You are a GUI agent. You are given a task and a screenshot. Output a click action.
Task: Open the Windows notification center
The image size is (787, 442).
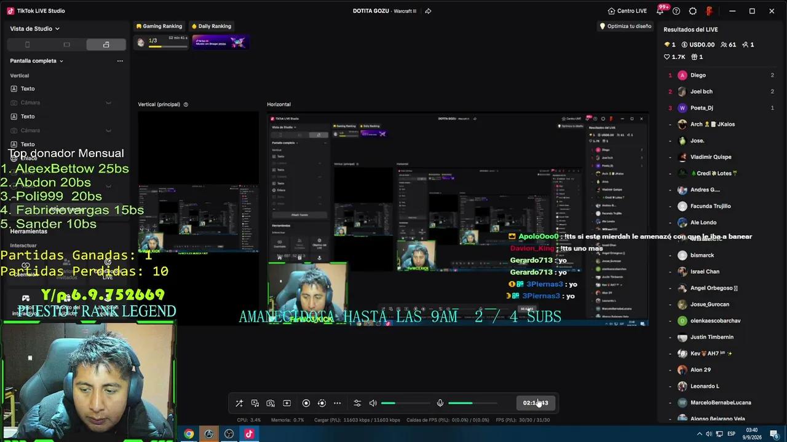click(x=774, y=434)
